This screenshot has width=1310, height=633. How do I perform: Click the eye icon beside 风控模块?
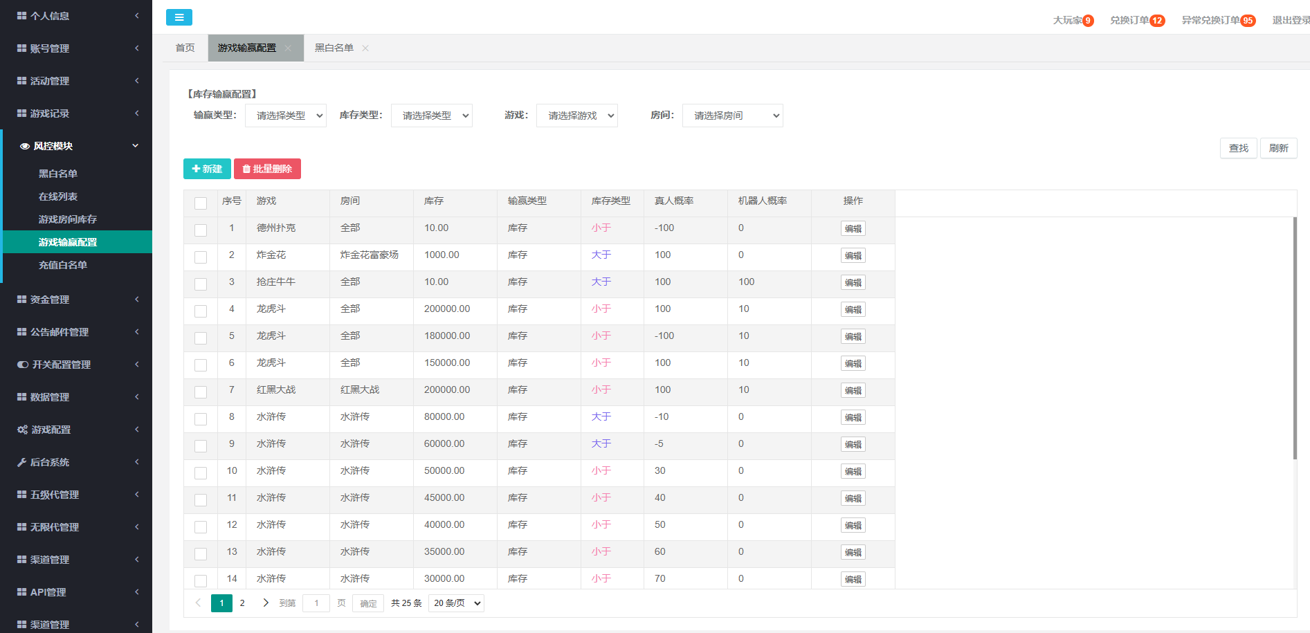25,146
